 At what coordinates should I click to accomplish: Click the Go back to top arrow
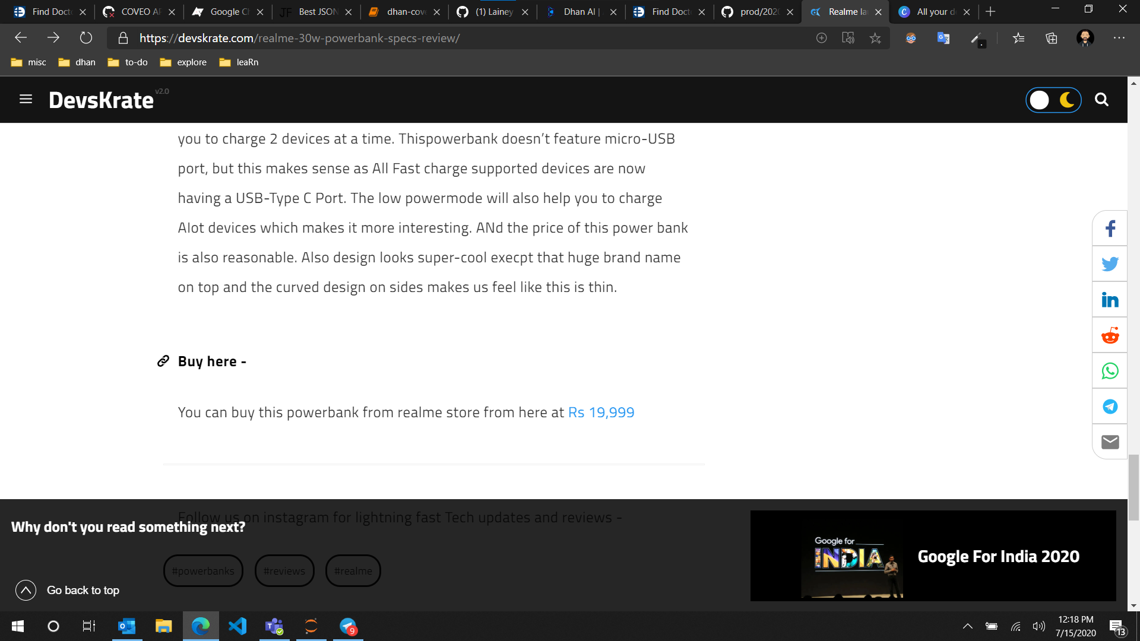(26, 591)
